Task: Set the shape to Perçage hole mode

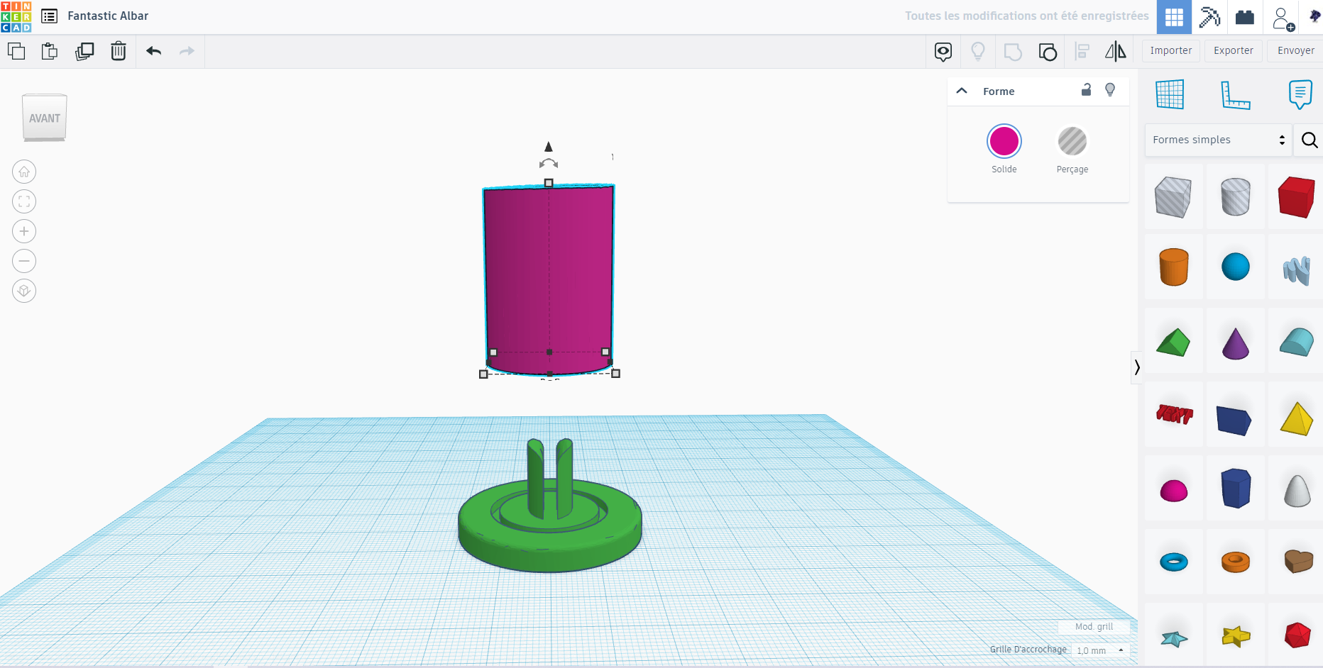Action: click(x=1072, y=141)
